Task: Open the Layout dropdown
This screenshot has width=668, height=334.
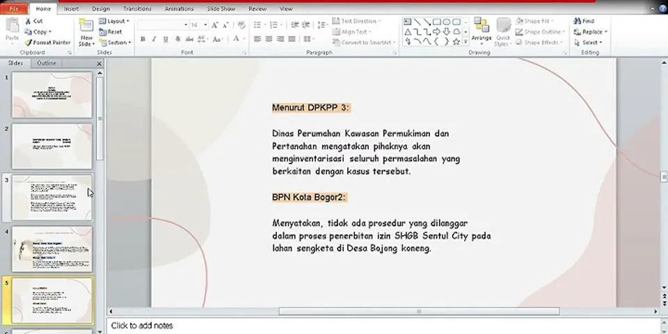Action: click(114, 21)
